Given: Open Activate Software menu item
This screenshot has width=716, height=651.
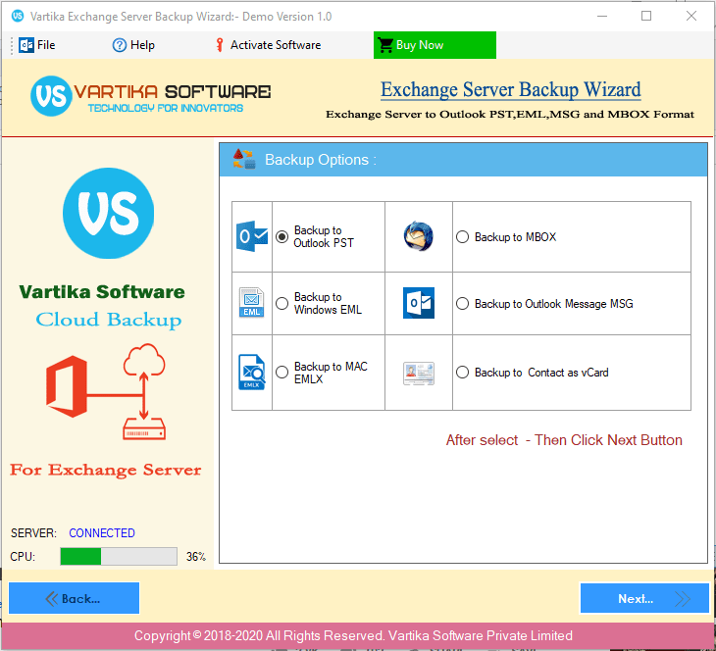Looking at the screenshot, I should click(268, 45).
